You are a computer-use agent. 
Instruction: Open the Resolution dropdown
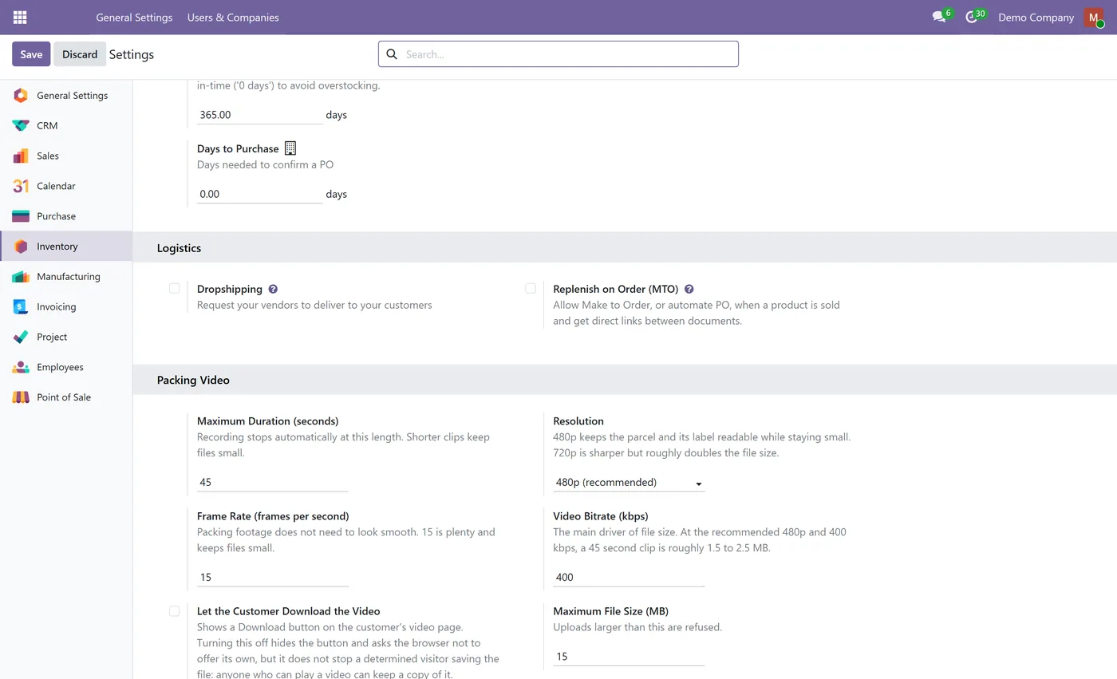pos(629,482)
